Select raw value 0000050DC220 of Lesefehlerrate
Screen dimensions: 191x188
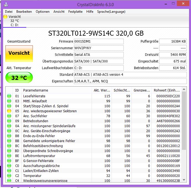click(168, 96)
